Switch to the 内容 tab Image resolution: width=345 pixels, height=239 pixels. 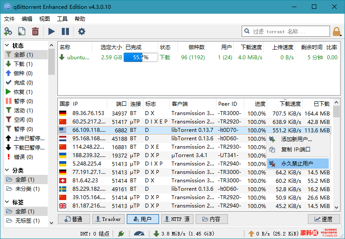click(x=212, y=219)
